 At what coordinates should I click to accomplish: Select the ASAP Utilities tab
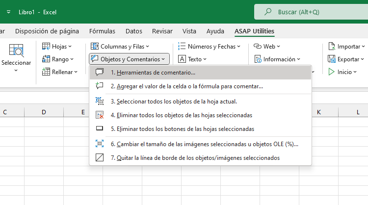(254, 31)
